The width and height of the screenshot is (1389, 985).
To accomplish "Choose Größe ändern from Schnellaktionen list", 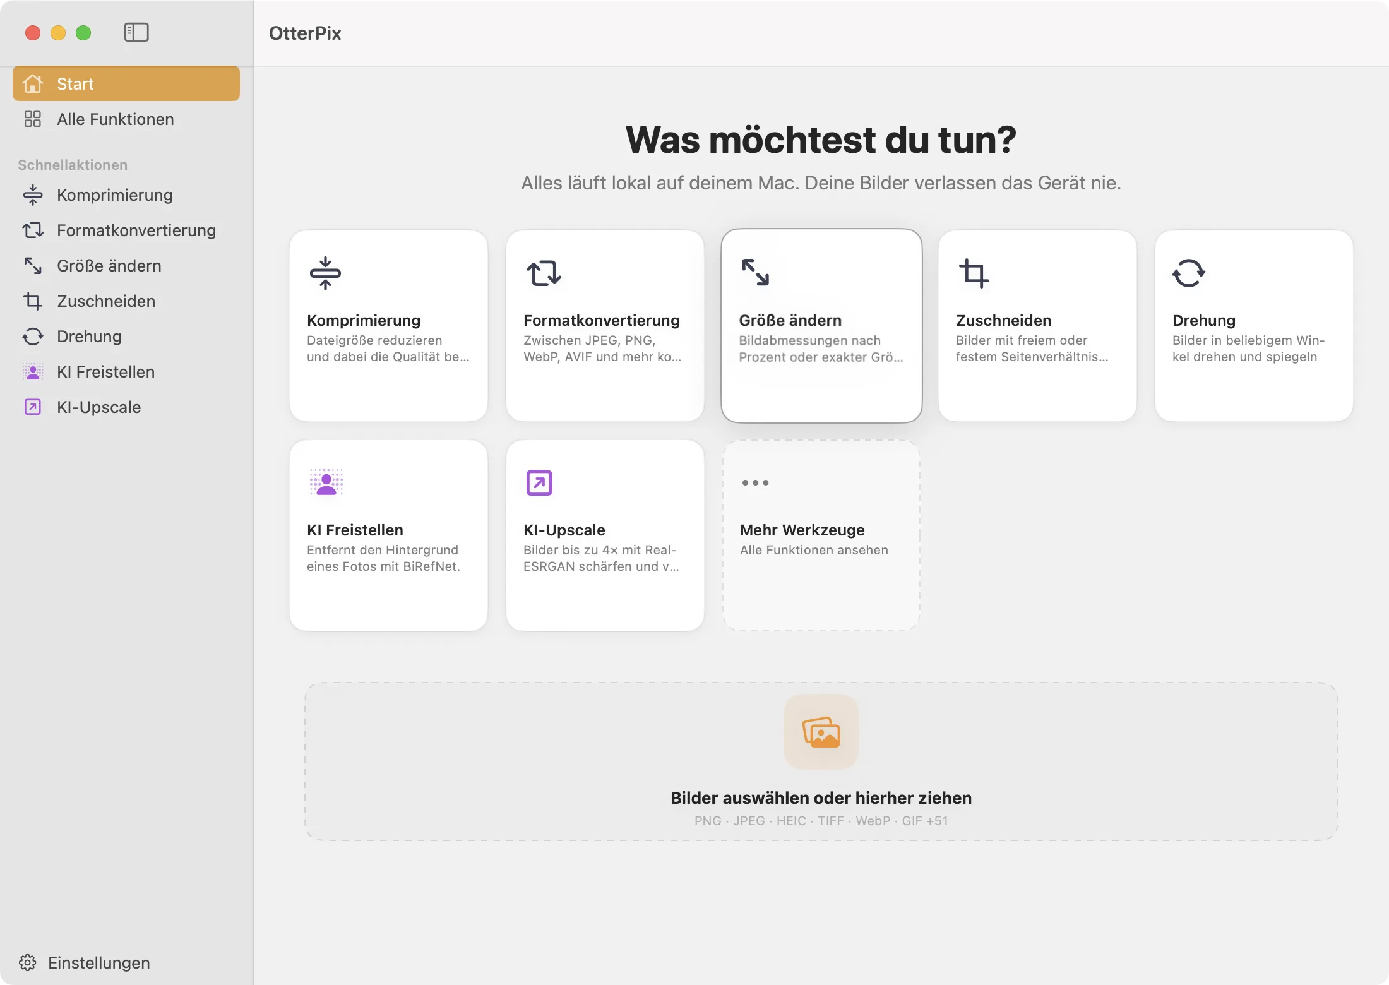I will click(126, 265).
